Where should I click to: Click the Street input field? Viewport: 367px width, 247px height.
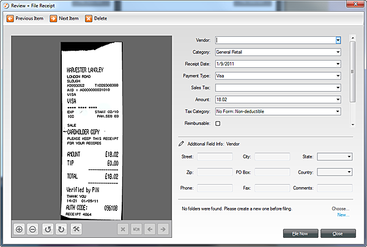point(215,157)
